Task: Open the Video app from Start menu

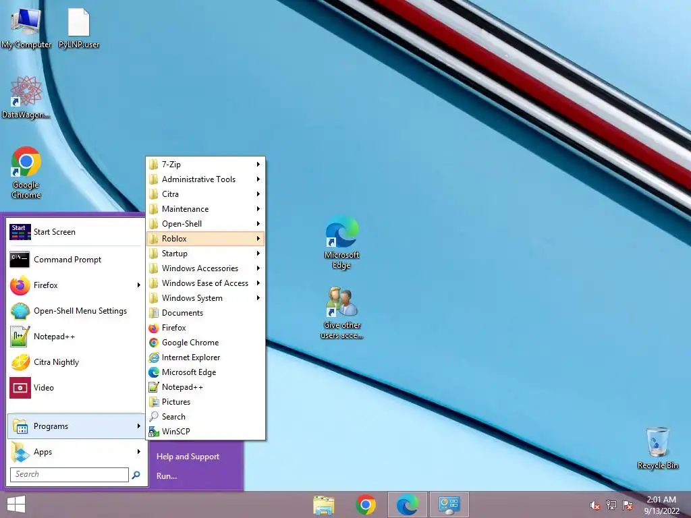Action: point(76,387)
